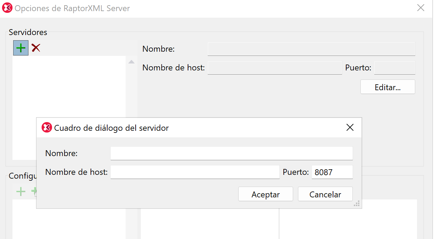The width and height of the screenshot is (435, 239).
Task: Click the second add icon in the Configuraciones toolbar
Action: click(34, 191)
